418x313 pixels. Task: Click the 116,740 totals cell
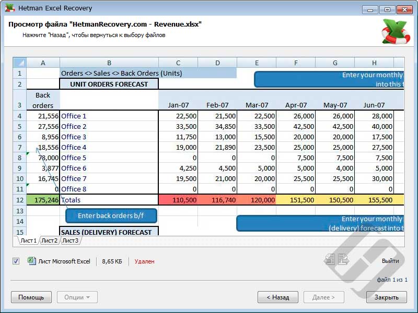click(x=217, y=200)
